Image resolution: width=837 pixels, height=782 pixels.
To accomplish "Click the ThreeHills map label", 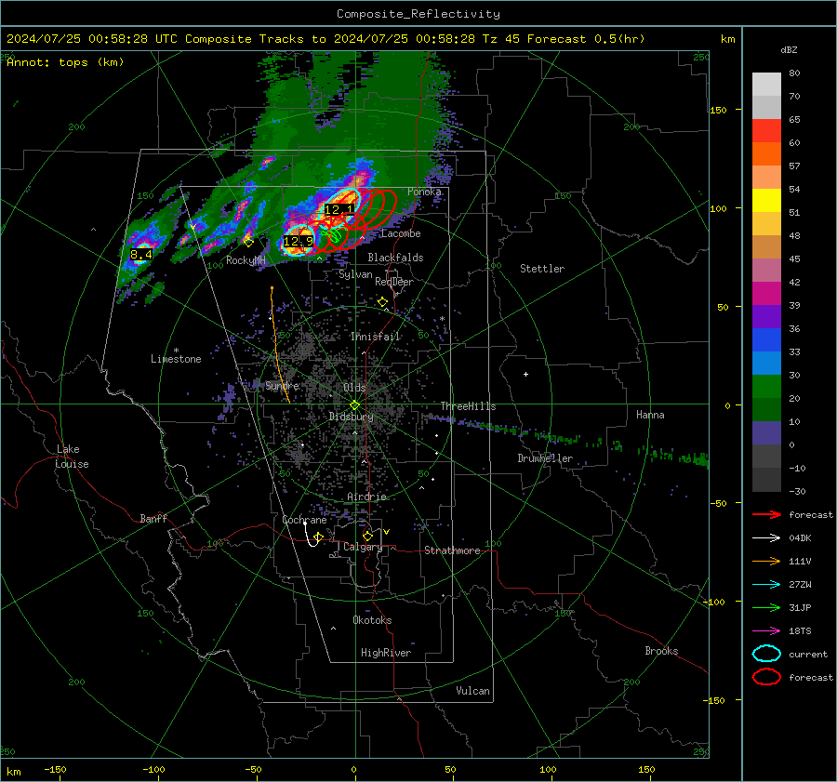I will (x=468, y=406).
